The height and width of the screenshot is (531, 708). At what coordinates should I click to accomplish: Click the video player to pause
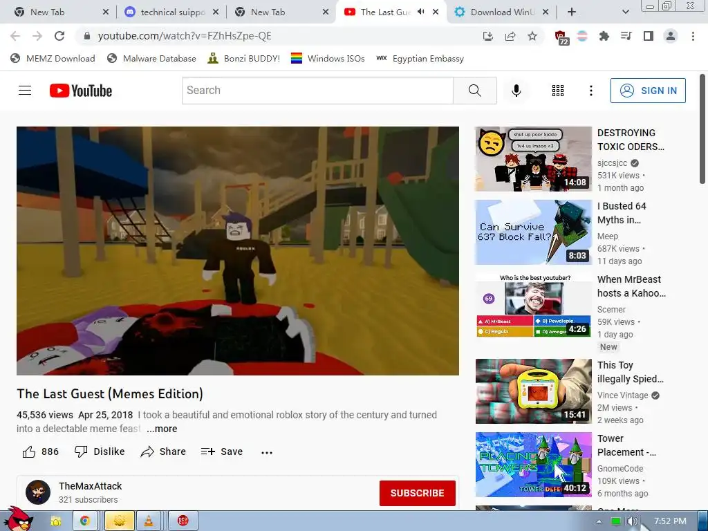tap(238, 250)
